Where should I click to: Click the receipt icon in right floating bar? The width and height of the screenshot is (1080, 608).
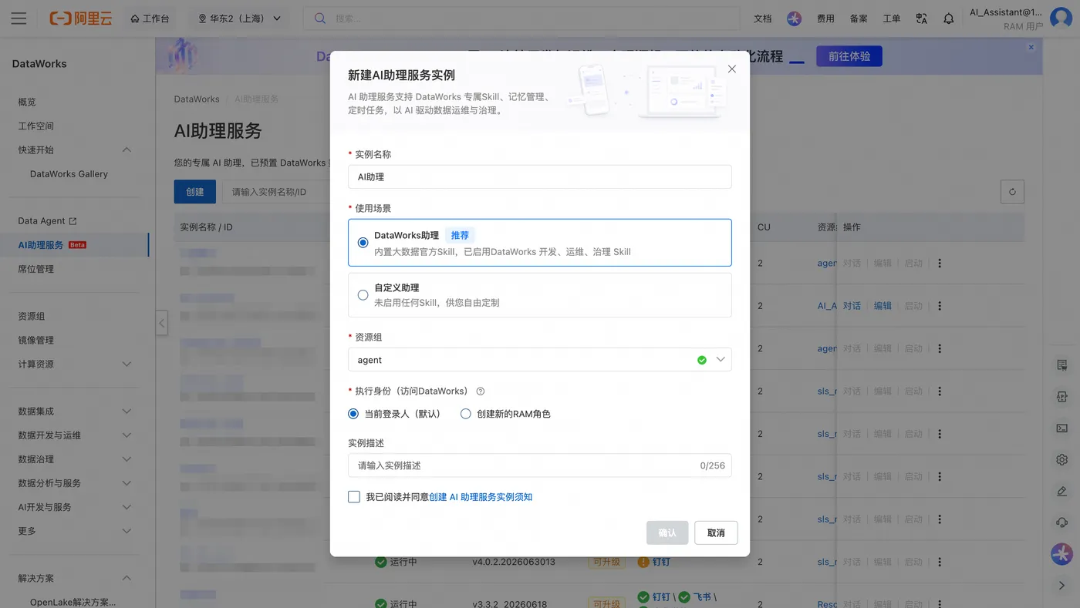(x=1062, y=364)
